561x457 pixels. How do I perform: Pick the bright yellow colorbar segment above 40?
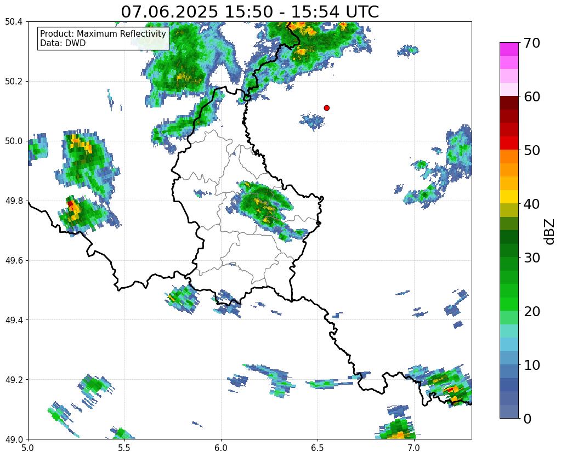(509, 197)
